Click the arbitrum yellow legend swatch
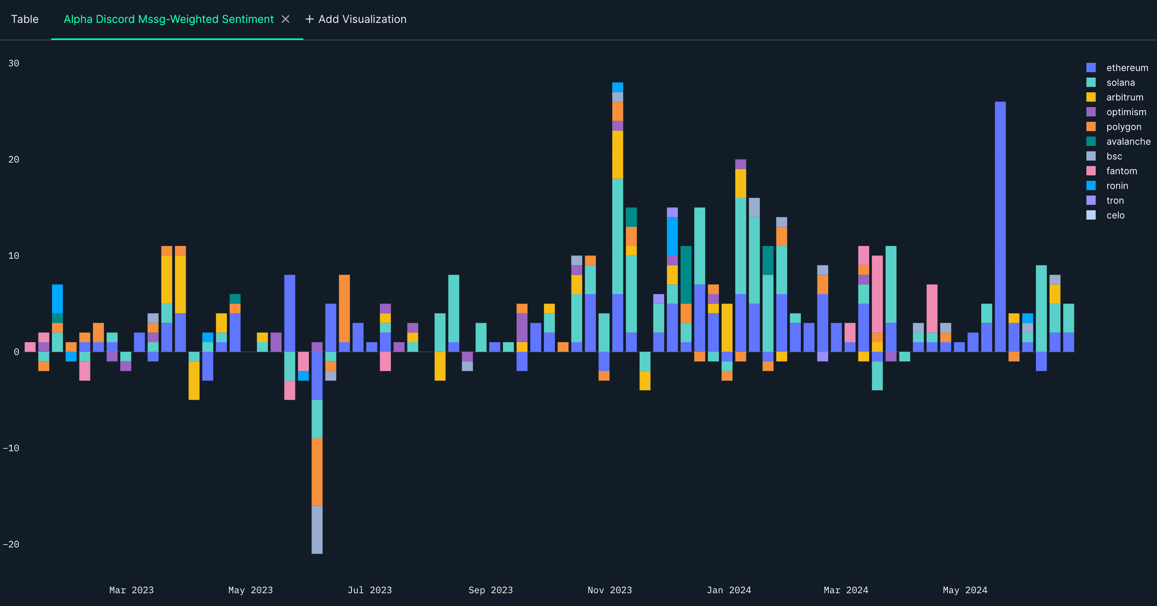The width and height of the screenshot is (1157, 606). [1091, 97]
